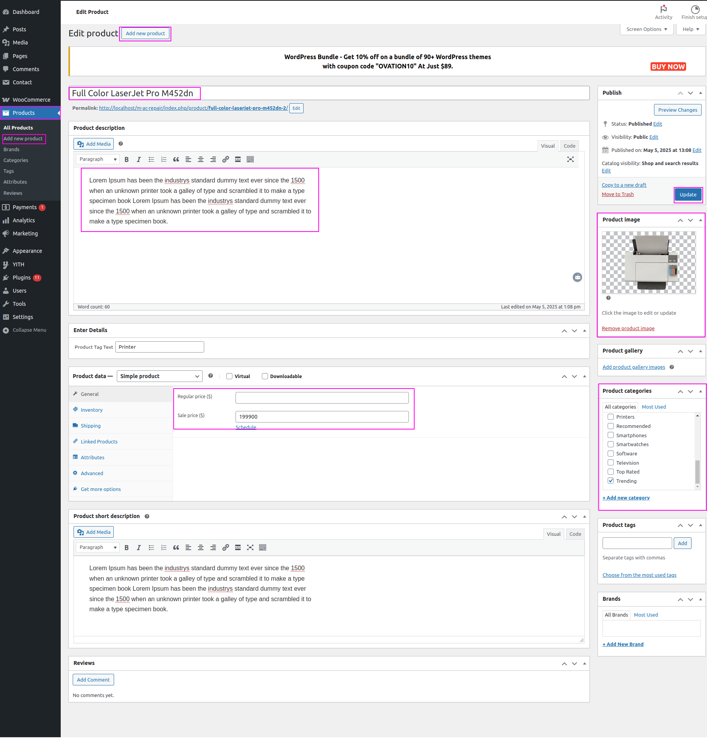The image size is (707, 738).
Task: Align right in product description editor
Action: tap(213, 159)
